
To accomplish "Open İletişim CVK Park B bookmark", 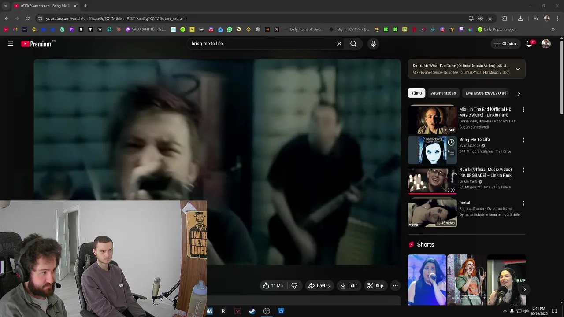I will [349, 29].
